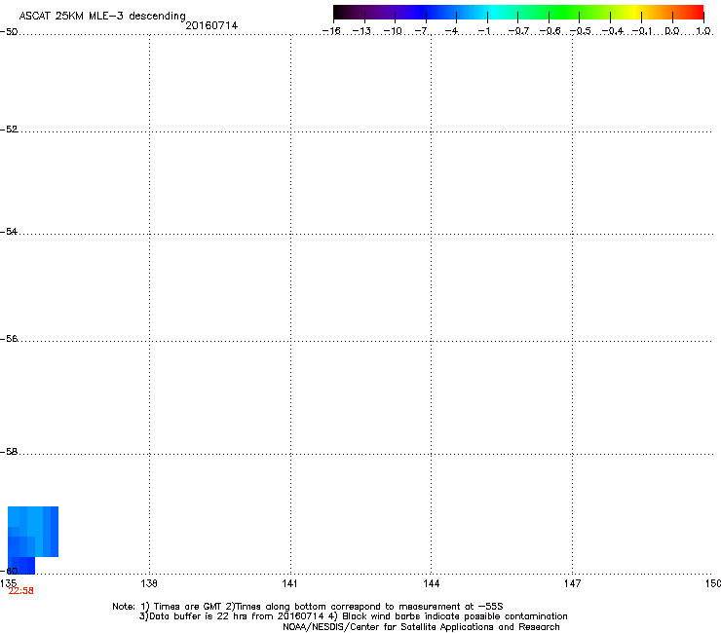
Task: Click the note line starting "Note: 1) Times are GMT"
Action: (308, 607)
